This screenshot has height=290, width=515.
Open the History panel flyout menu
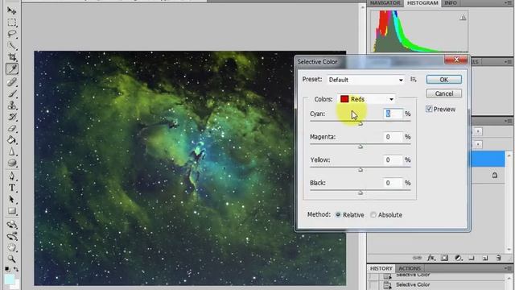point(508,268)
